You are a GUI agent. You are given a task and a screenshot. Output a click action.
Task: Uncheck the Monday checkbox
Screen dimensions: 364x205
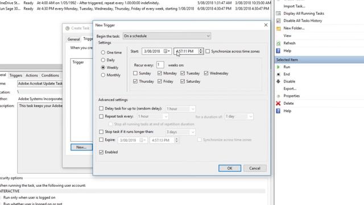tap(159, 73)
